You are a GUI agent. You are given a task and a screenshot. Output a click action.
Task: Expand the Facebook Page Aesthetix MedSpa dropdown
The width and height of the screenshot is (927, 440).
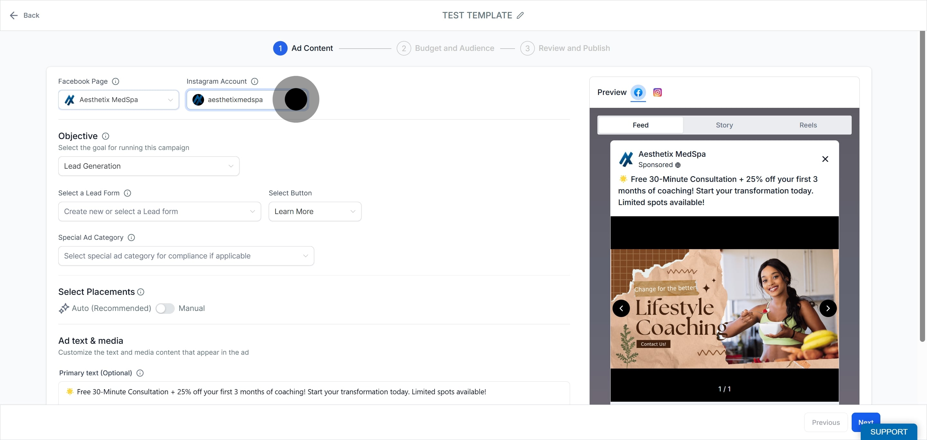click(118, 100)
